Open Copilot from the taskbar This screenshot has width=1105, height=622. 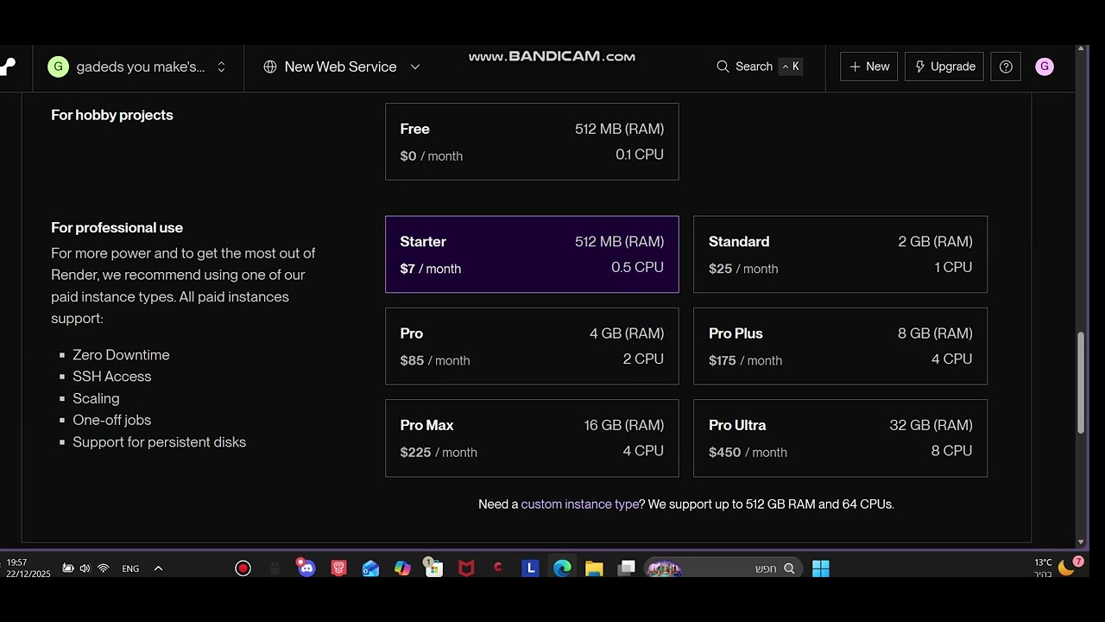[402, 568]
